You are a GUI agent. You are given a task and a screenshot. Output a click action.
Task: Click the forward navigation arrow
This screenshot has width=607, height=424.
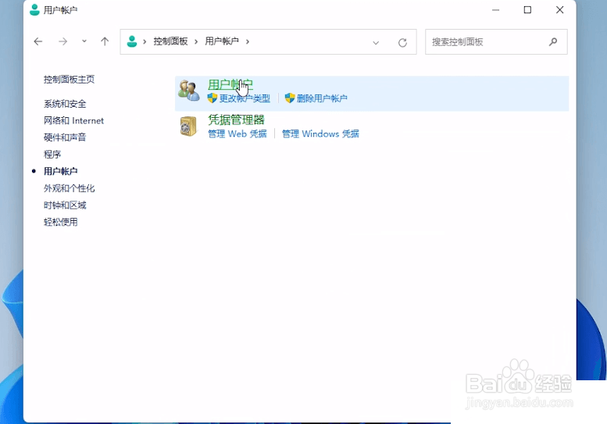pos(62,41)
